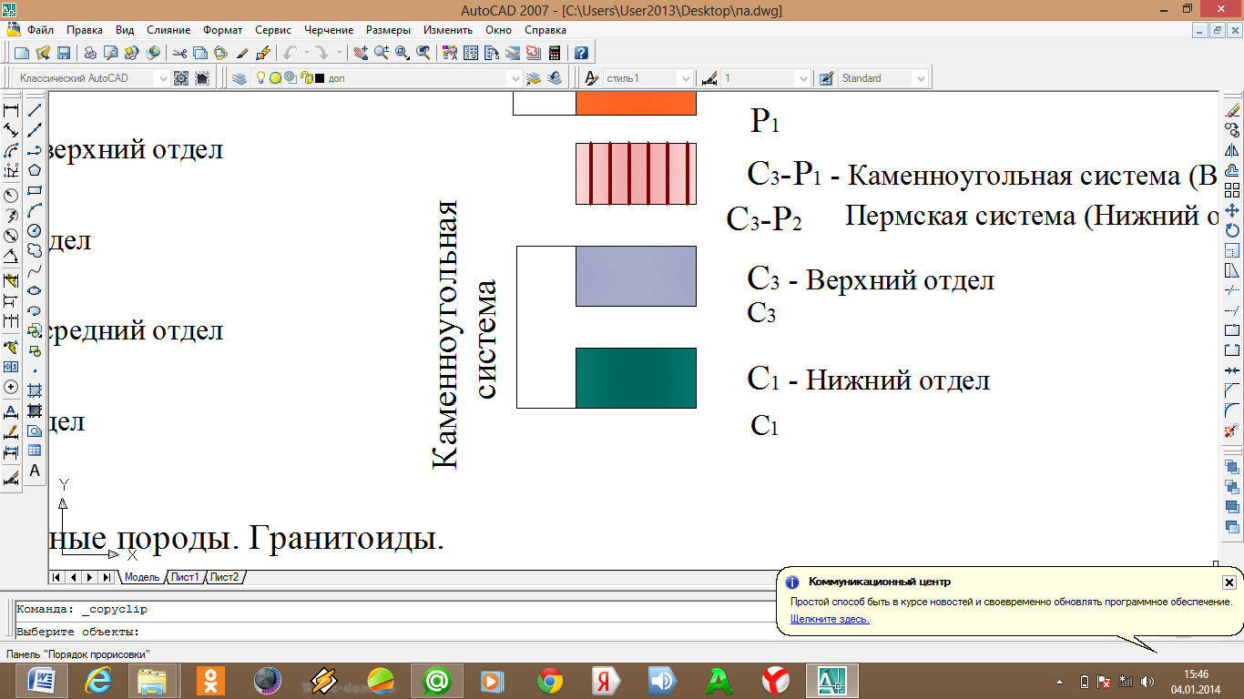1244x699 pixels.
Task: Select the Multiline Text 'A' tool
Action: click(35, 471)
